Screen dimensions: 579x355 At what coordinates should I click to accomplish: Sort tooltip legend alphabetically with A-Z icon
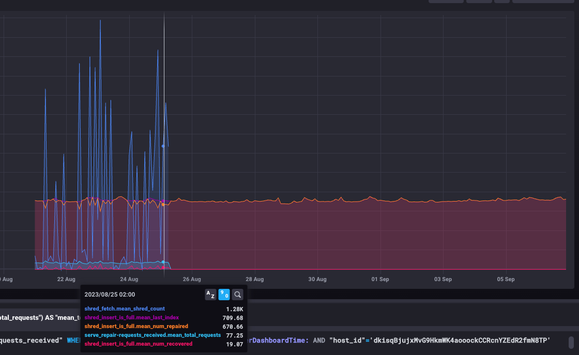click(x=210, y=295)
